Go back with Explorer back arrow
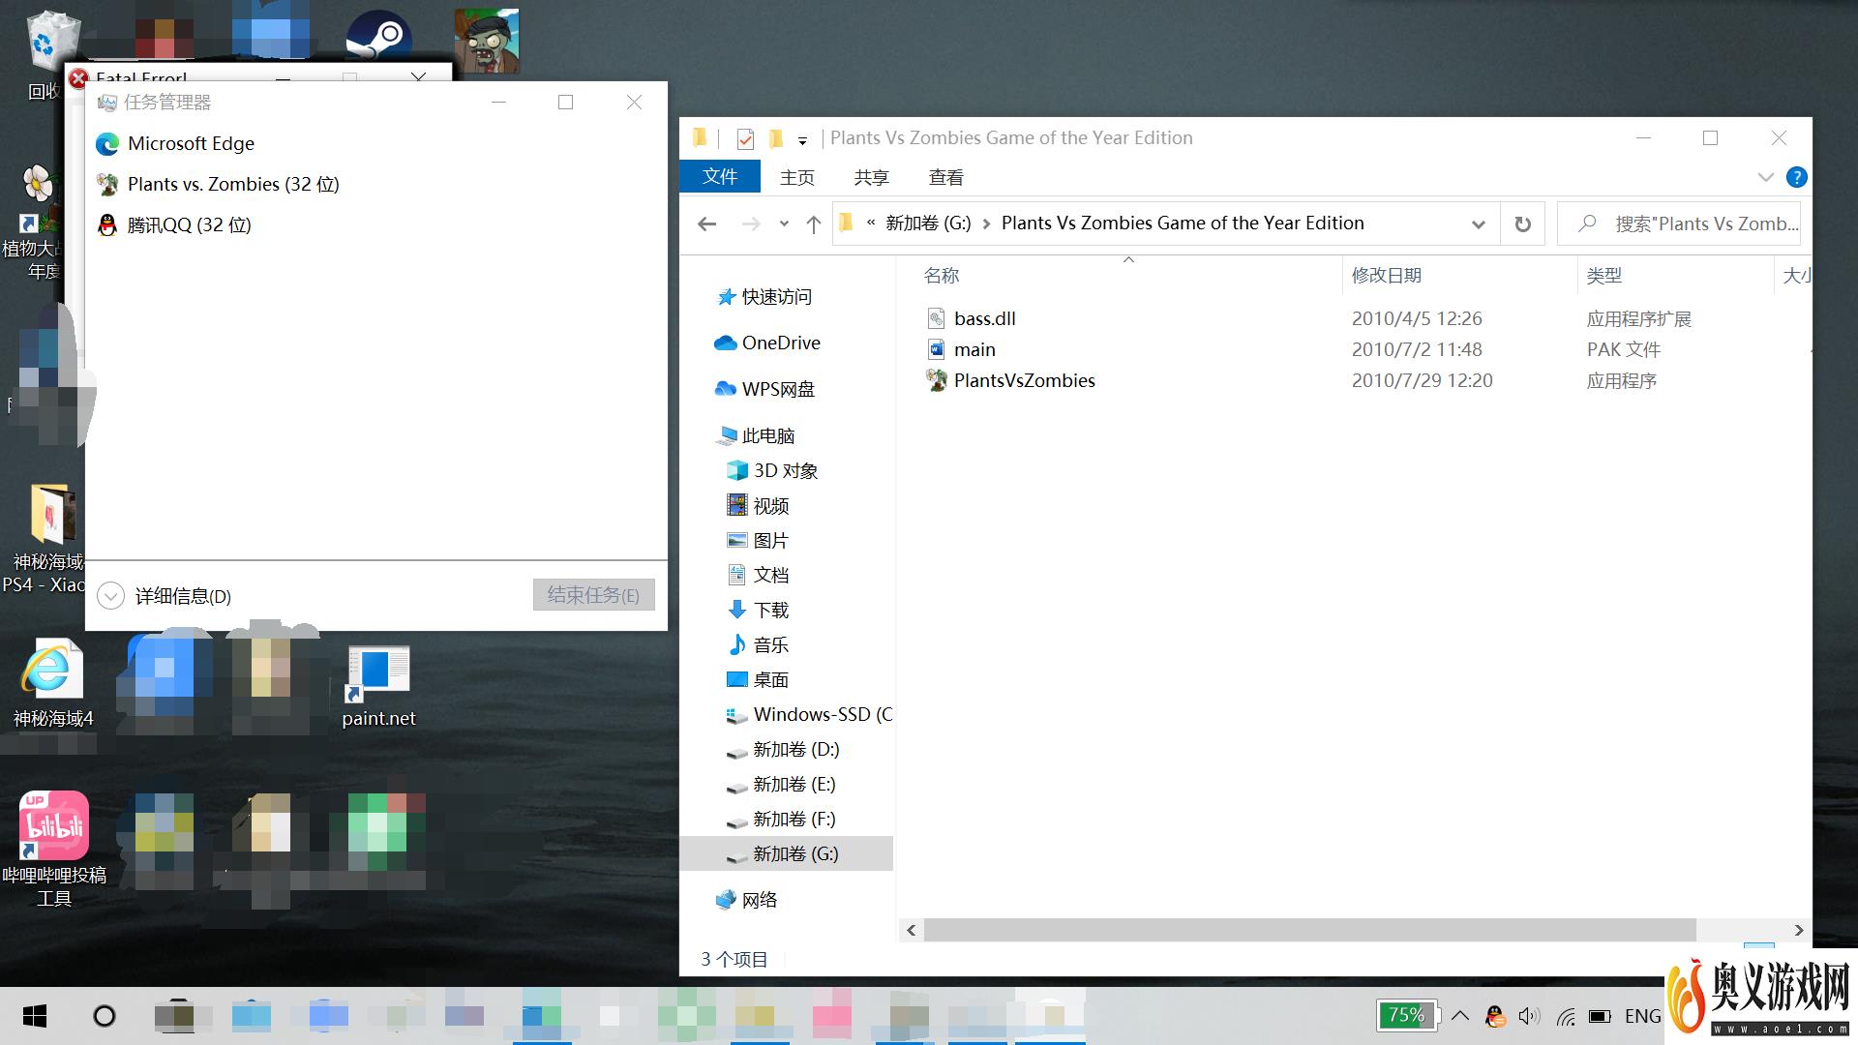Screen dimensions: 1858x1045 [x=707, y=224]
